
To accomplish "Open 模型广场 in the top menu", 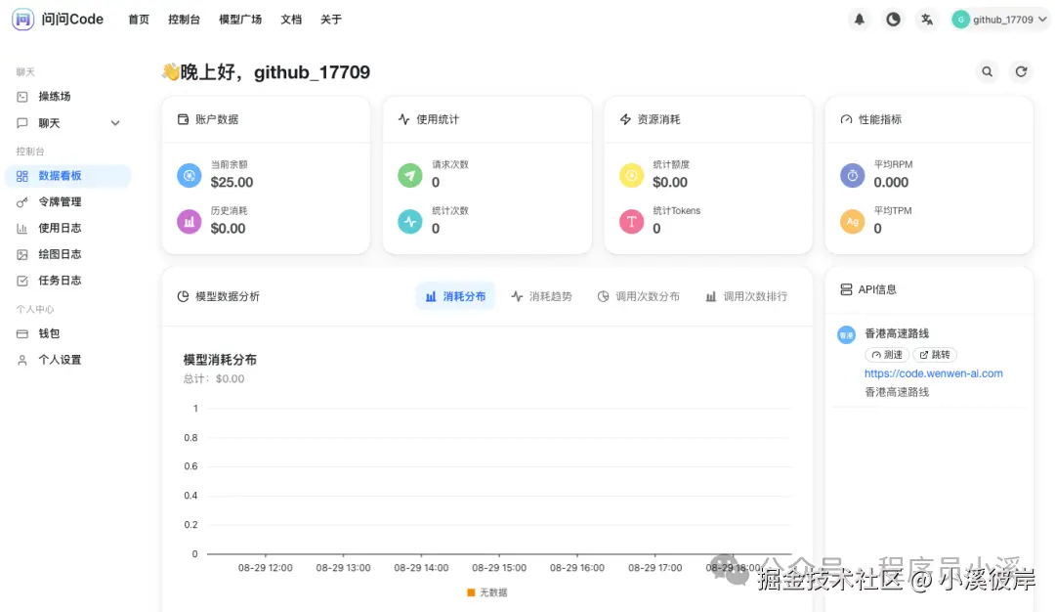I will tap(240, 19).
